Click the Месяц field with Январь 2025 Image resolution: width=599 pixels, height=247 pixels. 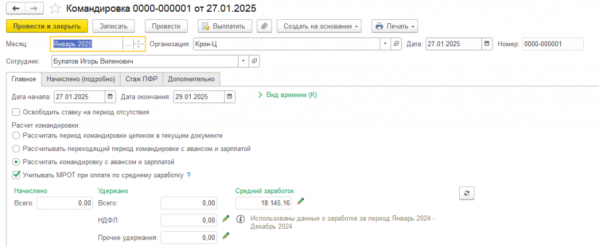coord(87,44)
